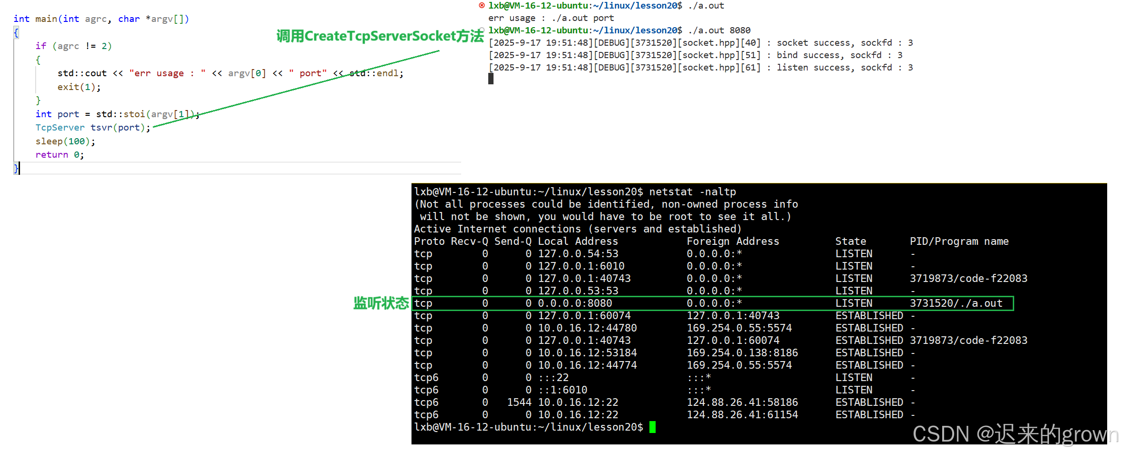Click the 'sleep(100);' line

(x=65, y=141)
